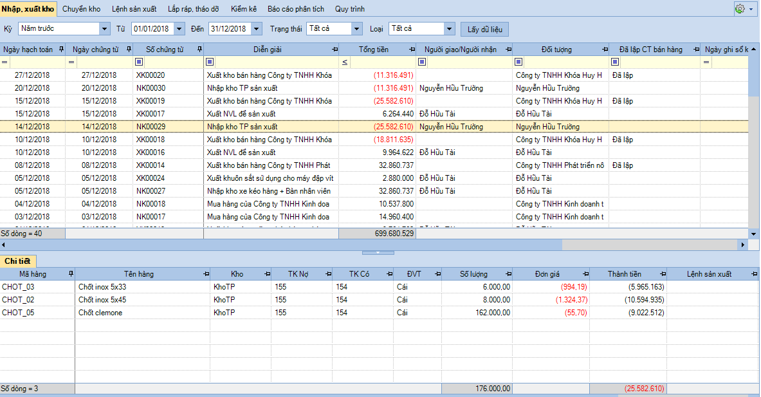Select the XK00020 voucher row
This screenshot has height=397, width=761.
[x=151, y=75]
